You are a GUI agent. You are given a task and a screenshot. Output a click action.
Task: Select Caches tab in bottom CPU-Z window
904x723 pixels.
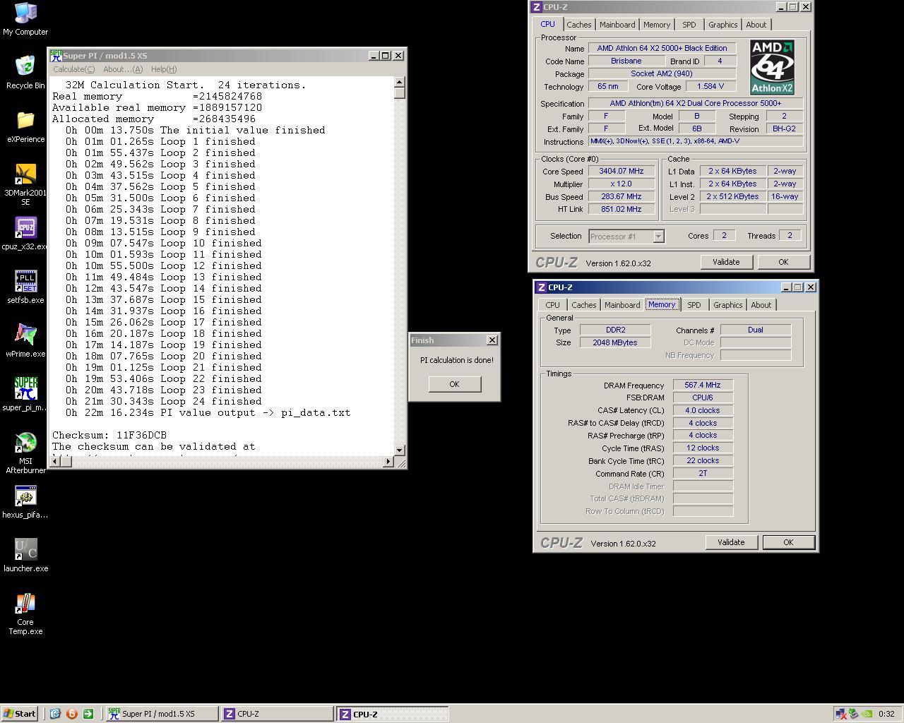583,305
